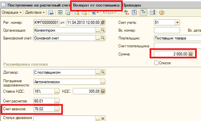The width and height of the screenshot is (201, 121).
Task: Click the Договор field С поставщиком
Action: (65, 72)
